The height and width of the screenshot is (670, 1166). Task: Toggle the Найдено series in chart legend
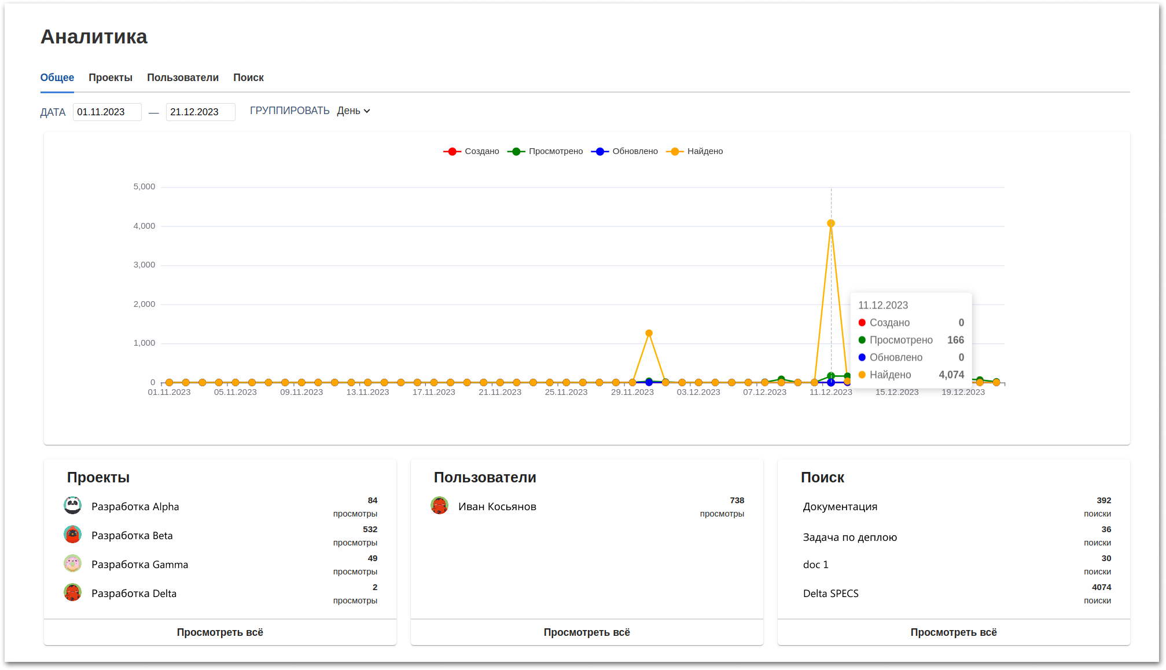point(694,151)
